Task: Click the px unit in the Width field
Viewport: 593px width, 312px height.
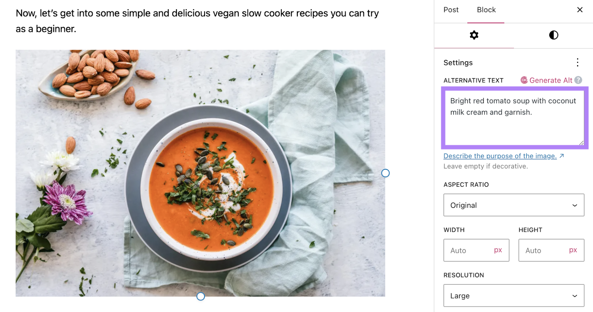Action: [498, 250]
